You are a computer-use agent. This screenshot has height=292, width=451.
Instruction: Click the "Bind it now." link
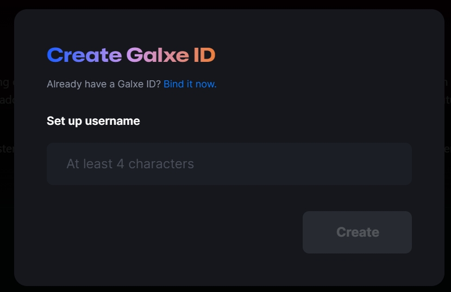(x=190, y=84)
